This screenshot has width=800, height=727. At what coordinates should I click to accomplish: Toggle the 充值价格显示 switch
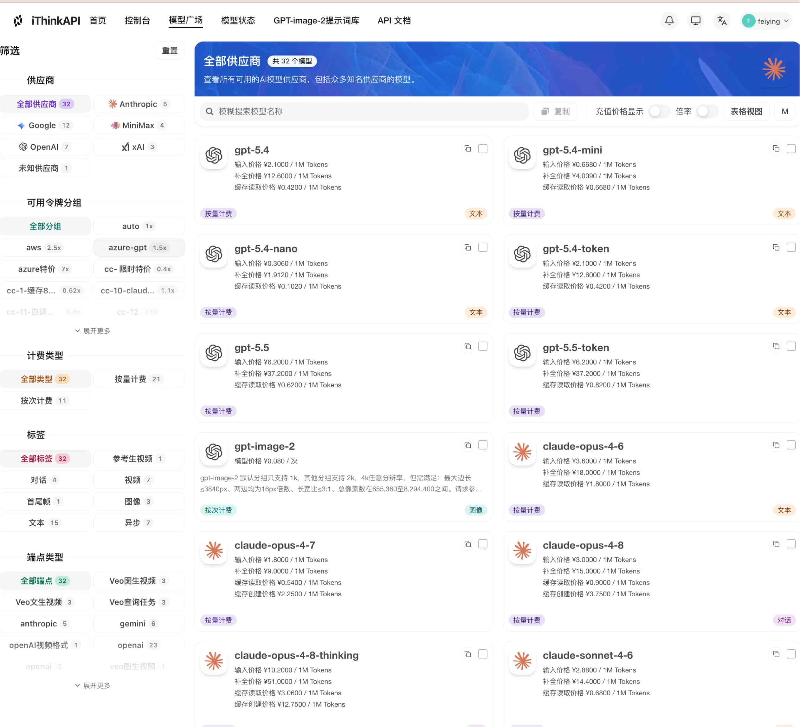659,112
